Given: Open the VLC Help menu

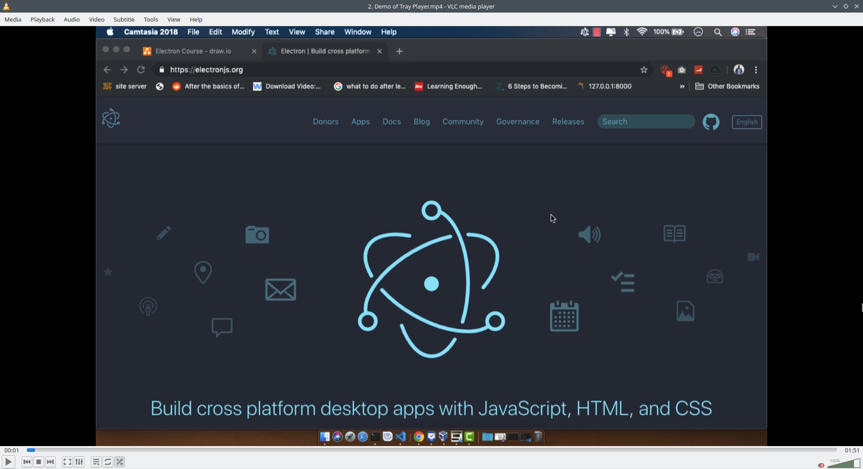Looking at the screenshot, I should pyautogui.click(x=196, y=19).
